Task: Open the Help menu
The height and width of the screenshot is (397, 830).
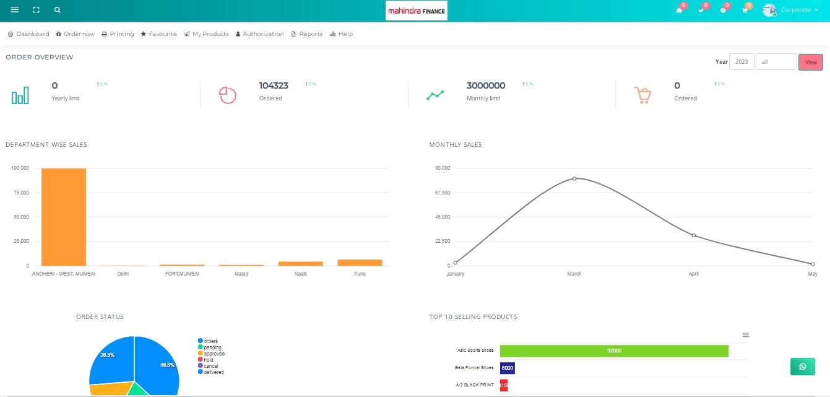Action: point(342,34)
